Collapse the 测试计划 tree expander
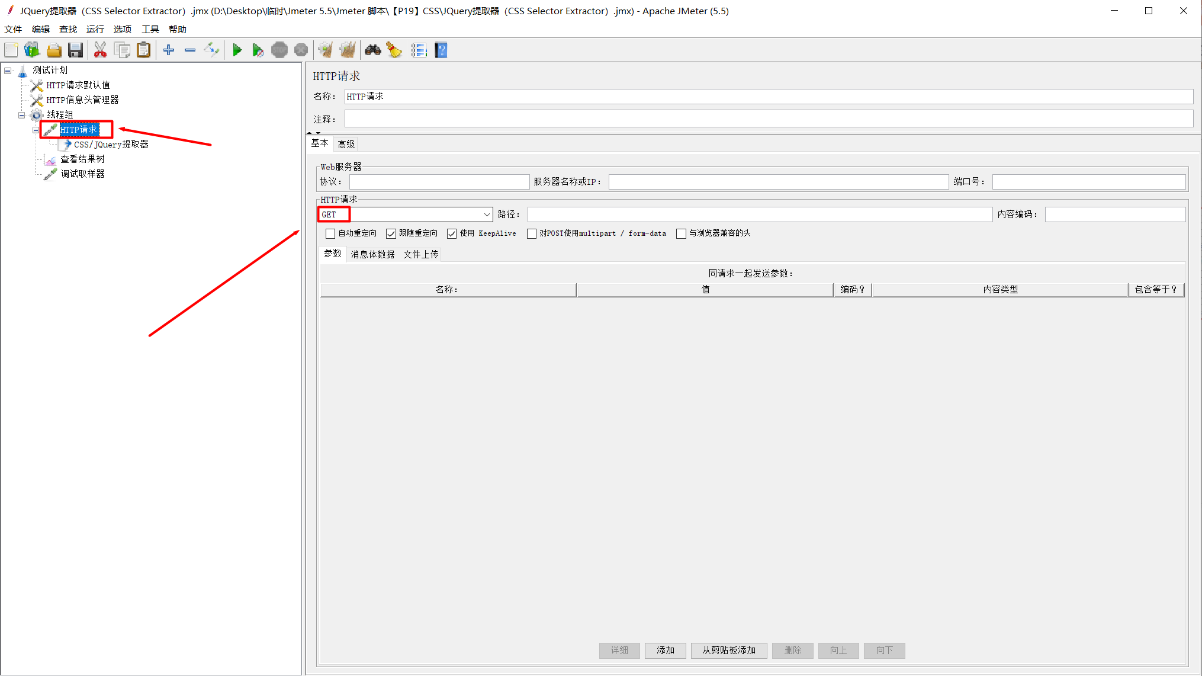Image resolution: width=1202 pixels, height=676 pixels. 8,71
